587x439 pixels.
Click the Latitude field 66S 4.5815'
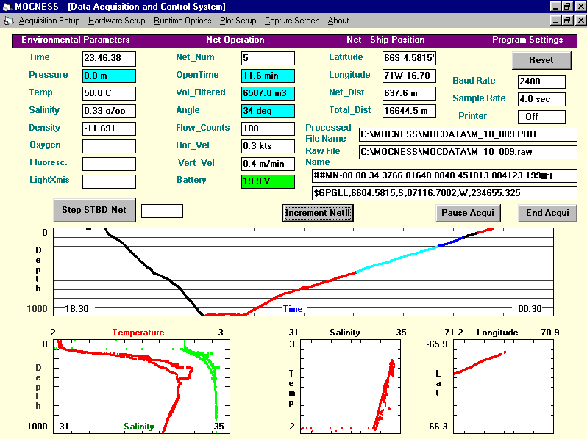[409, 58]
